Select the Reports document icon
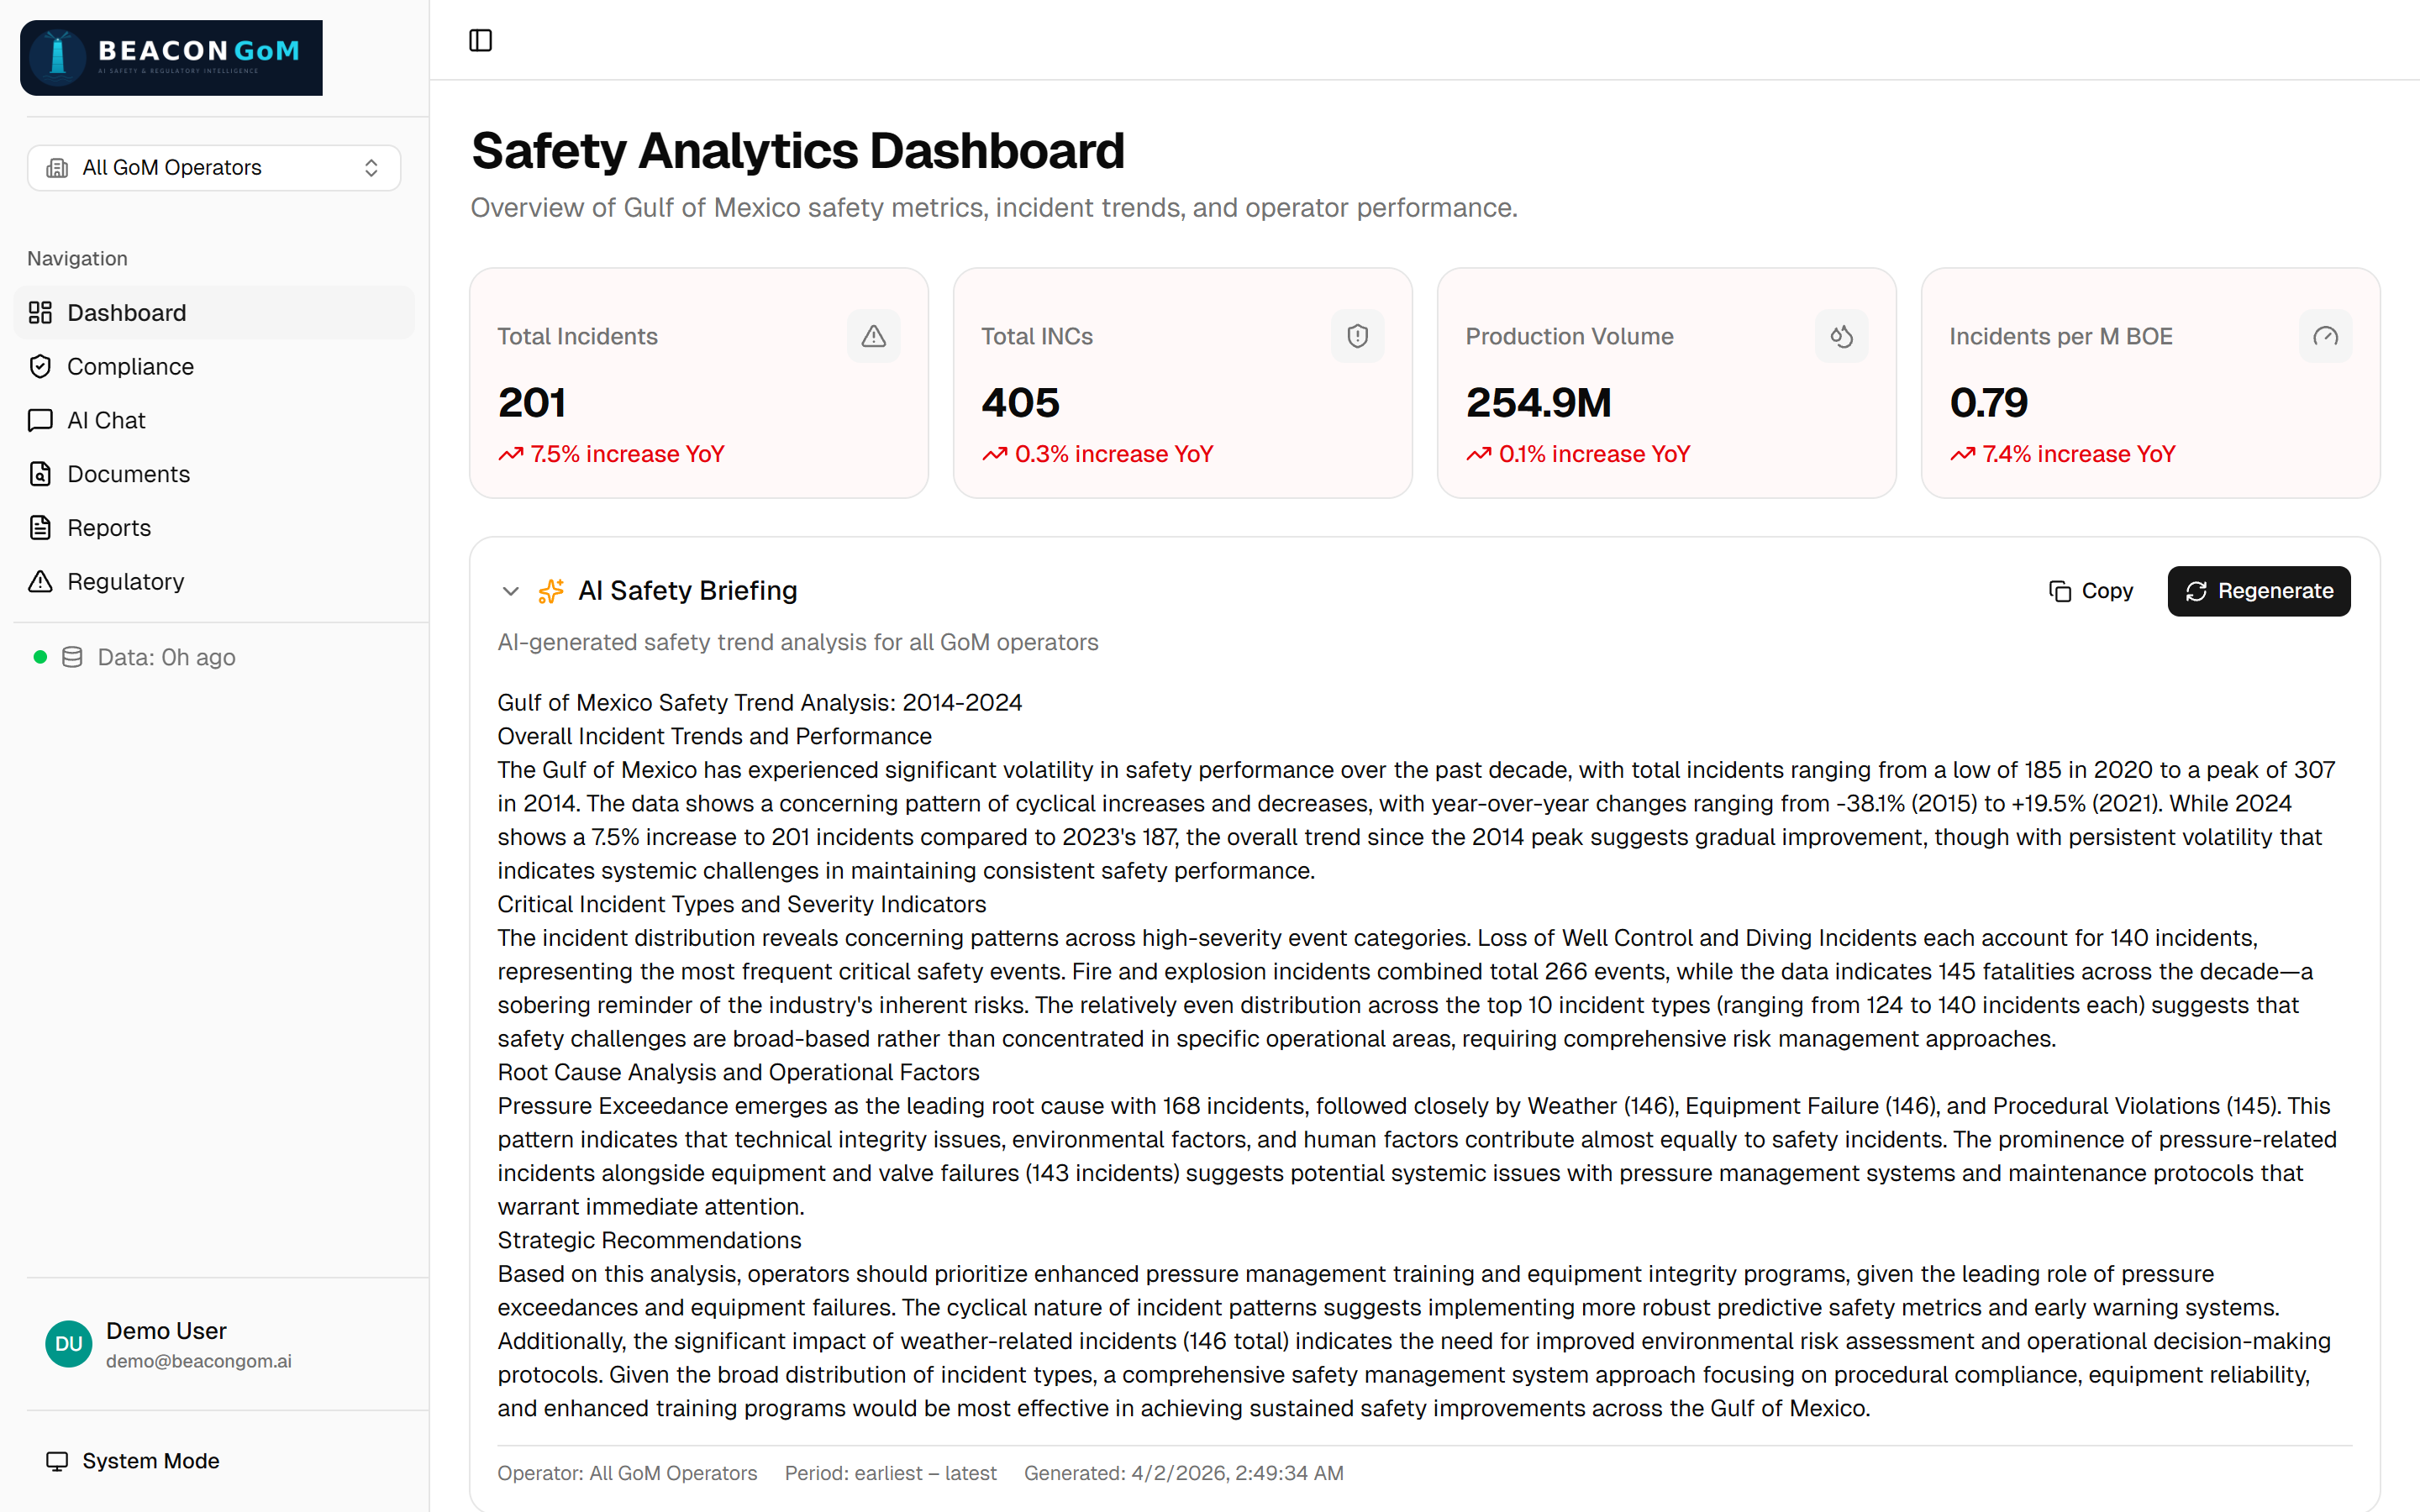Viewport: 2420px width, 1512px height. tap(40, 527)
